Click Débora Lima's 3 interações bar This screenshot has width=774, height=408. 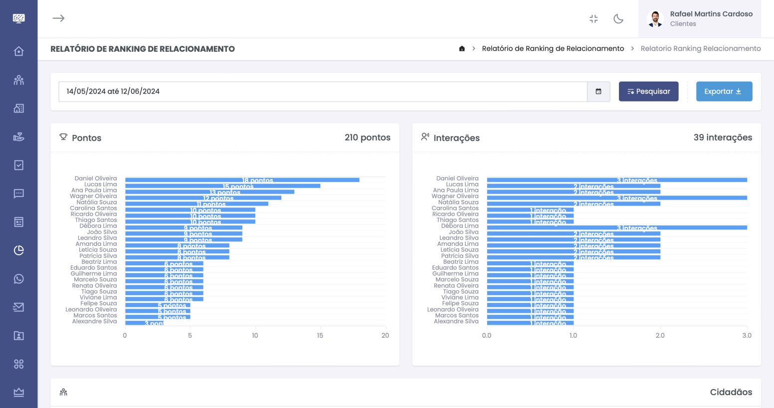(x=617, y=227)
